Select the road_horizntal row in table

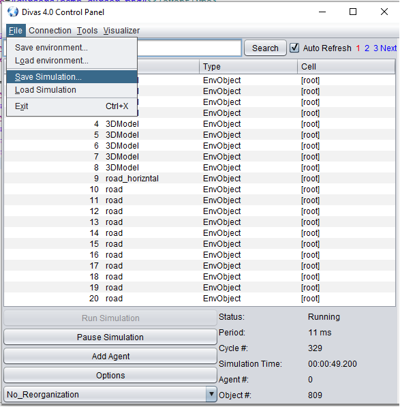coord(200,179)
